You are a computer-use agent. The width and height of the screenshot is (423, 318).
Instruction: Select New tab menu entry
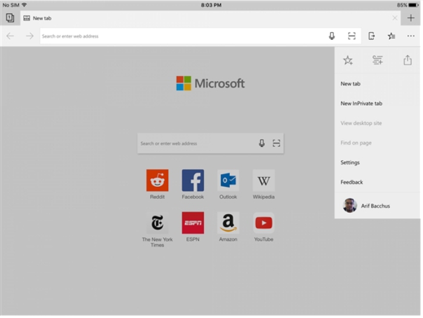point(378,84)
